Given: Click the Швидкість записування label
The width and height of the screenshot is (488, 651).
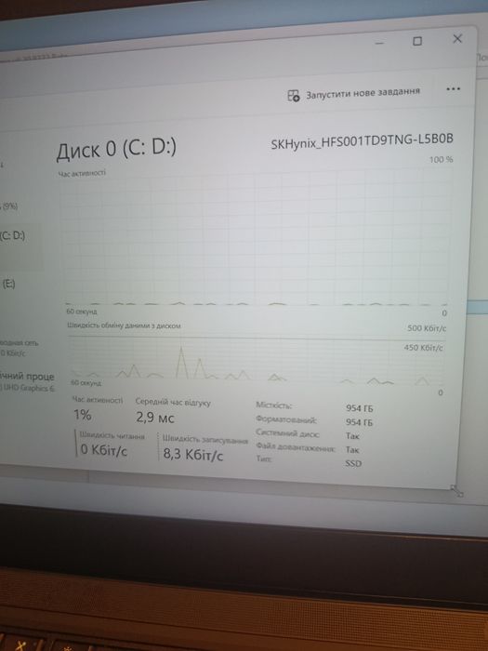Looking at the screenshot, I should click(x=205, y=439).
